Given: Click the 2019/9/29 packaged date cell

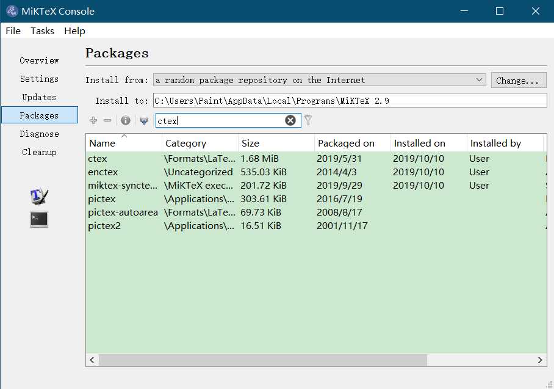Looking at the screenshot, I should 339,185.
